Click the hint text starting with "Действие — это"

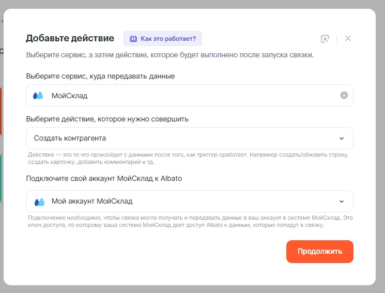[x=189, y=158]
